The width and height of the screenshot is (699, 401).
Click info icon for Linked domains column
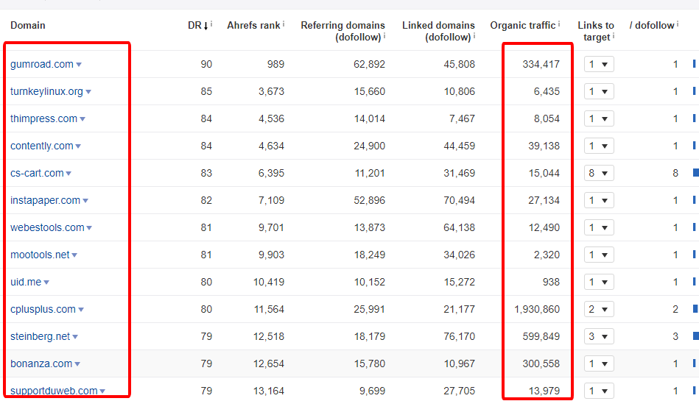[x=474, y=35]
